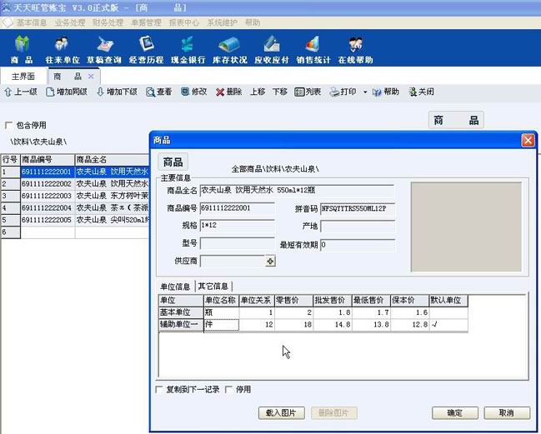The height and width of the screenshot is (434, 541).
Task: Open 现金银行 toolbar icon
Action: point(188,50)
